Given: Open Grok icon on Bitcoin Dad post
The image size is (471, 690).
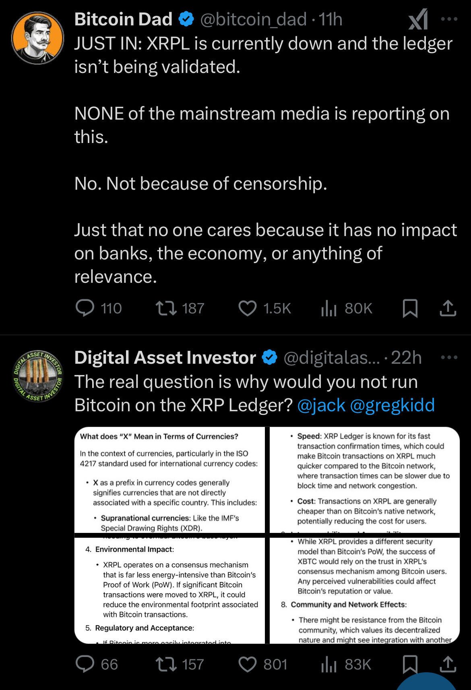Looking at the screenshot, I should tap(418, 20).
